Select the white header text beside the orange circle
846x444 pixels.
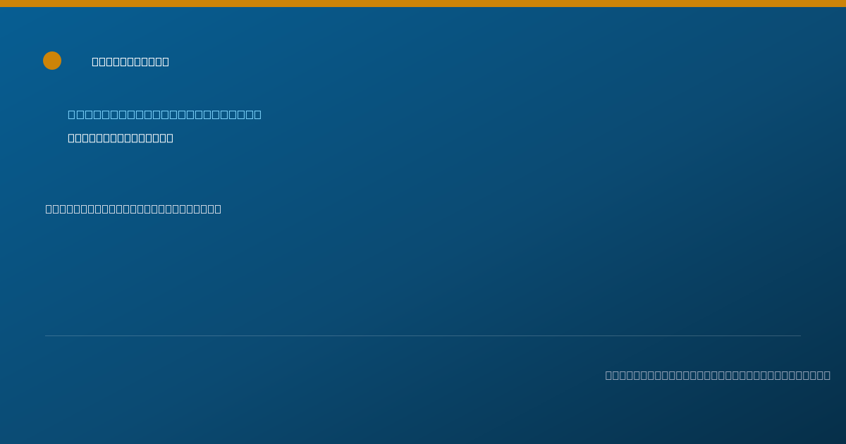pos(130,61)
